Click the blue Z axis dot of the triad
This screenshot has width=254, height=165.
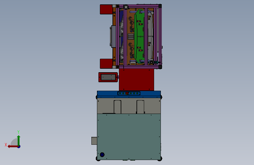[x=19, y=147]
